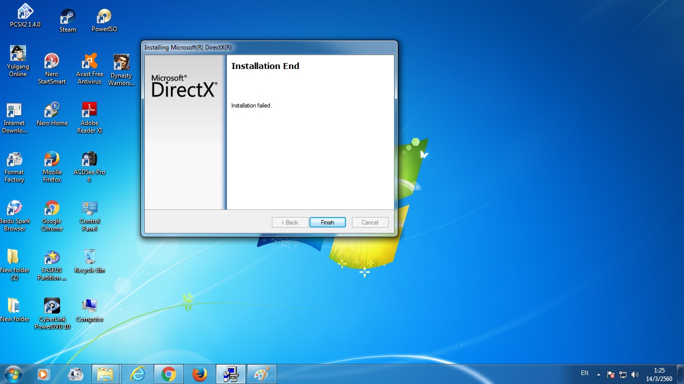684x384 pixels.
Task: Open the Windows Start menu
Action: [x=13, y=374]
